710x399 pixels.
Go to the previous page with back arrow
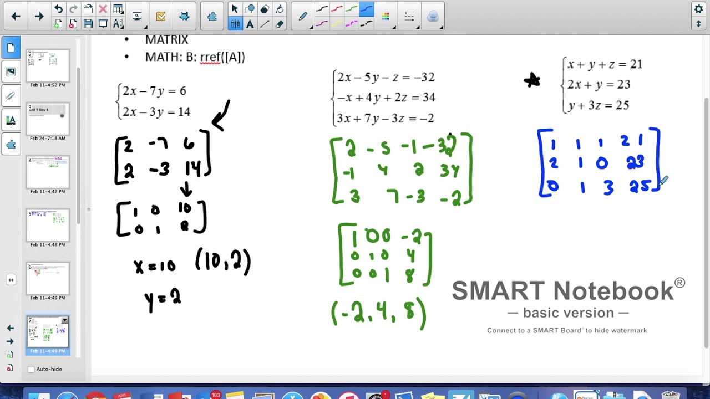coord(16,17)
